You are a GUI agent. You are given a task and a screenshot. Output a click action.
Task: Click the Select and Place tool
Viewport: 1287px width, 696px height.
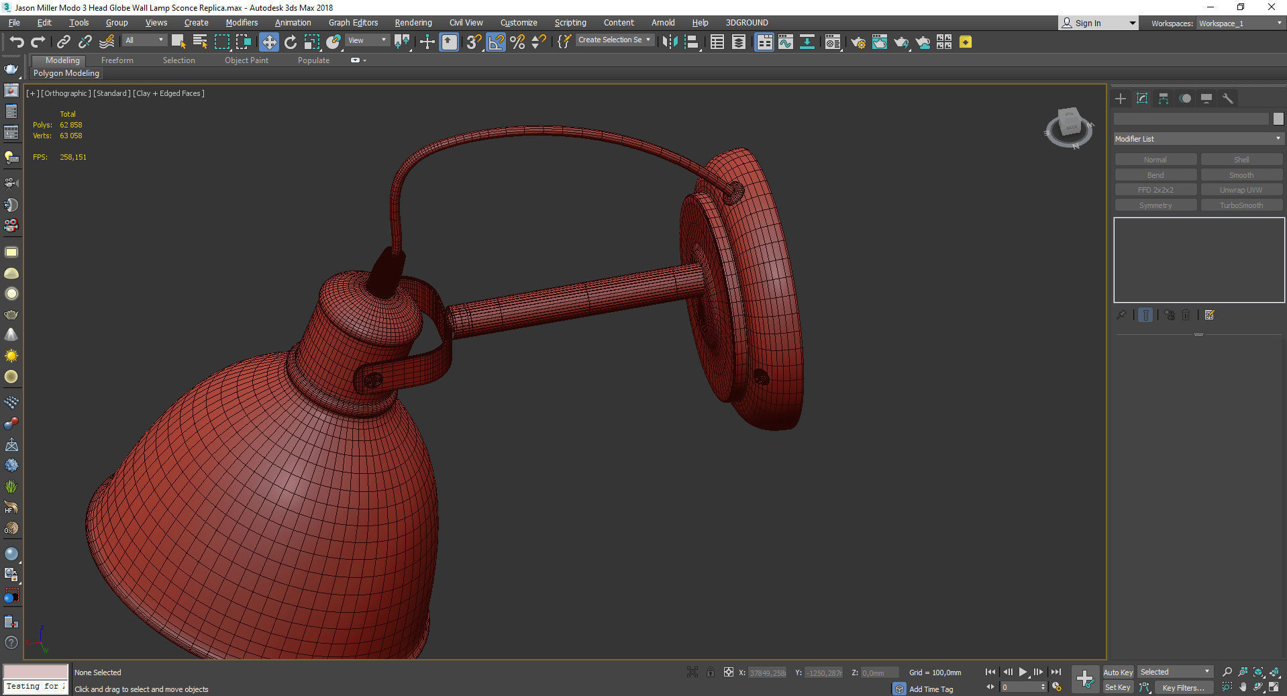coord(333,42)
